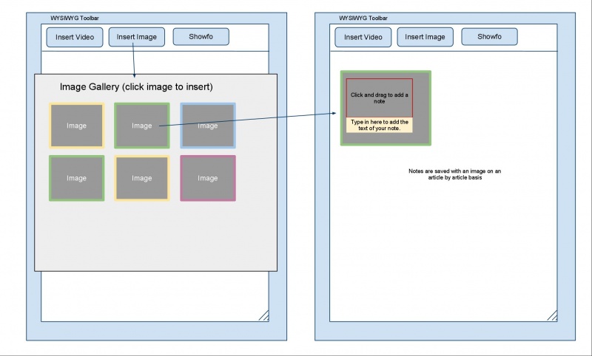Select yellow-bordered image in gallery bottom row
The height and width of the screenshot is (356, 592).
tap(142, 178)
